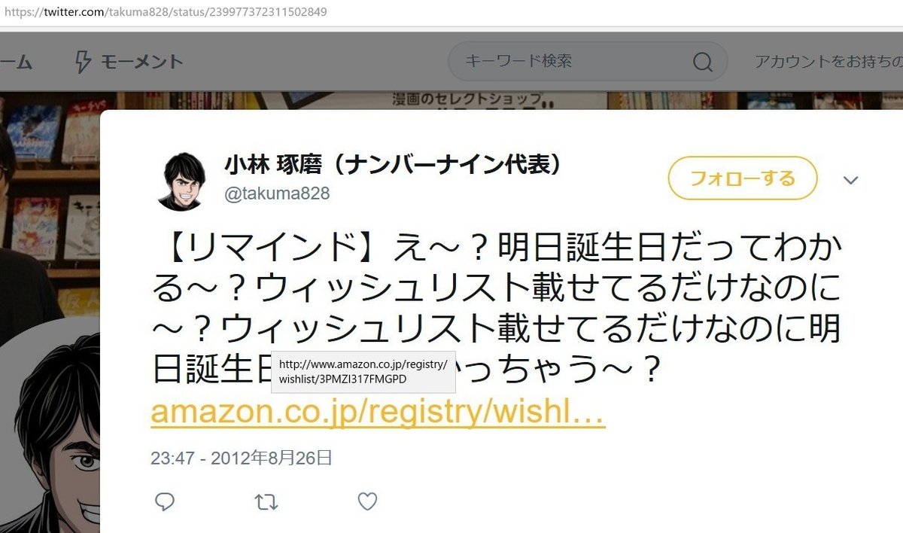
Task: Click the アカウントをお持ちの account prompt
Action: [x=829, y=62]
